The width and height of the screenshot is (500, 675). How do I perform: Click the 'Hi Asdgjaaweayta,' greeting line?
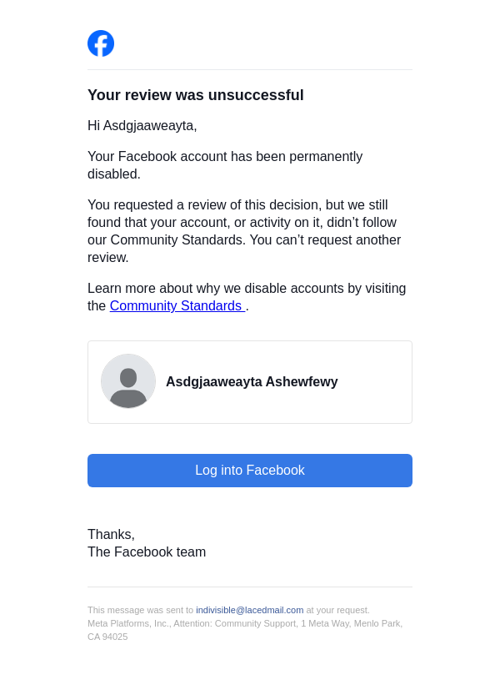click(x=142, y=126)
